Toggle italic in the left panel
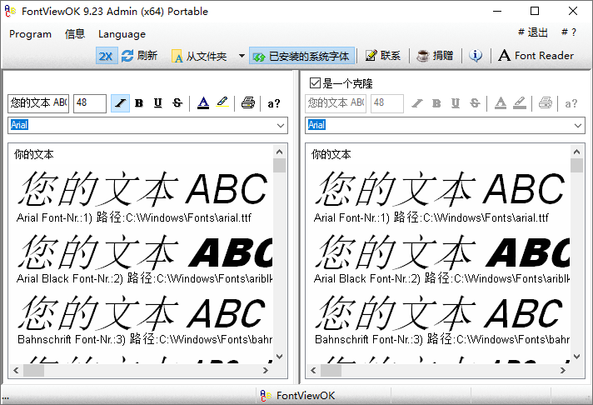The image size is (593, 405). pyautogui.click(x=120, y=103)
